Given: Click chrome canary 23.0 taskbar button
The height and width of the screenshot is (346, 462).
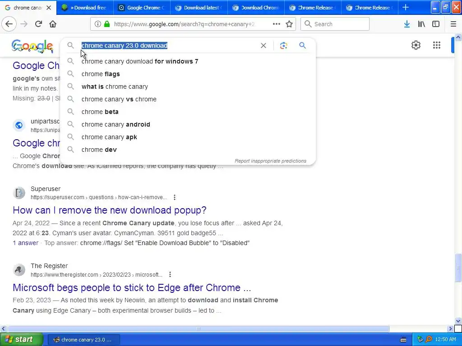Looking at the screenshot, I should tap(83, 340).
